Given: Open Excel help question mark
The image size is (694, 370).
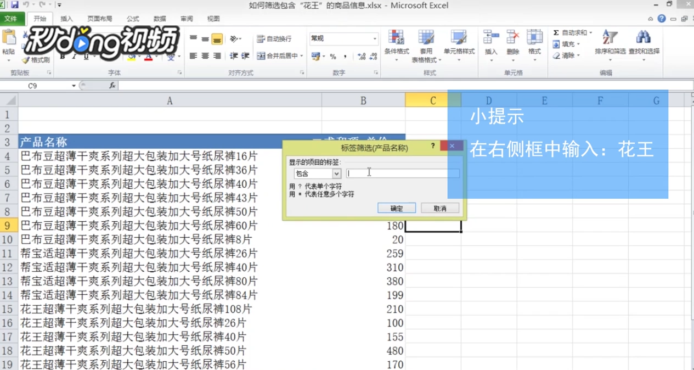Looking at the screenshot, I should click(x=662, y=19).
